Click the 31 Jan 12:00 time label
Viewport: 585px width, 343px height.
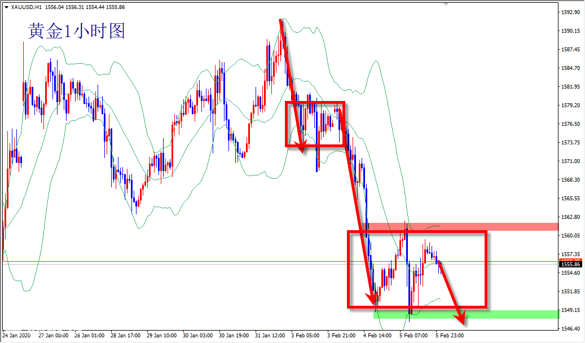[x=270, y=335]
